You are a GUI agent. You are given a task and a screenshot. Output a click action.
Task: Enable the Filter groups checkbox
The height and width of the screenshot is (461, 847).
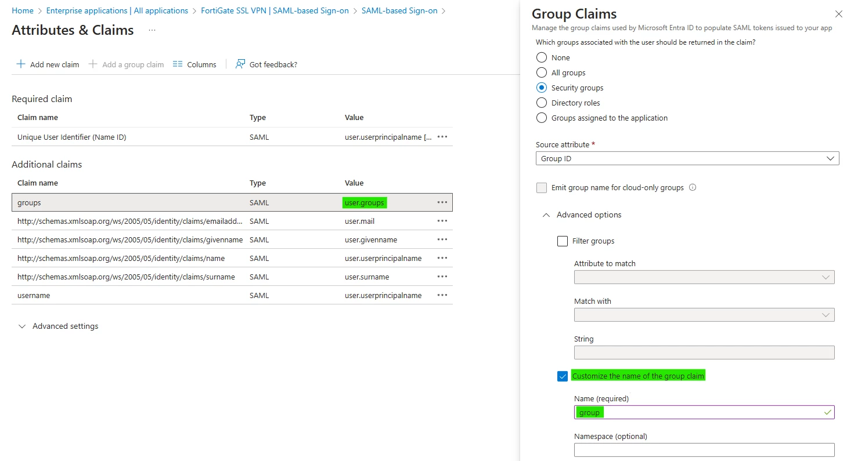(563, 241)
